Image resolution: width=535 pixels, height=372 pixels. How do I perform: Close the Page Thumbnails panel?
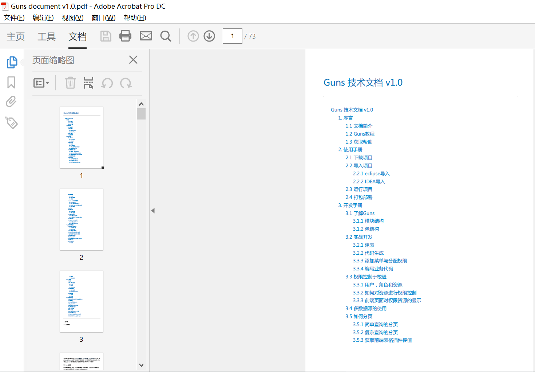click(x=133, y=60)
